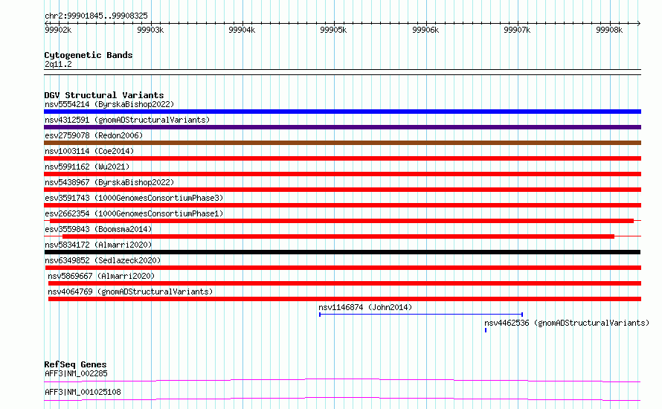Select nsv4064769 gnomAD variant label
This screenshot has width=662, height=409.
click(130, 292)
